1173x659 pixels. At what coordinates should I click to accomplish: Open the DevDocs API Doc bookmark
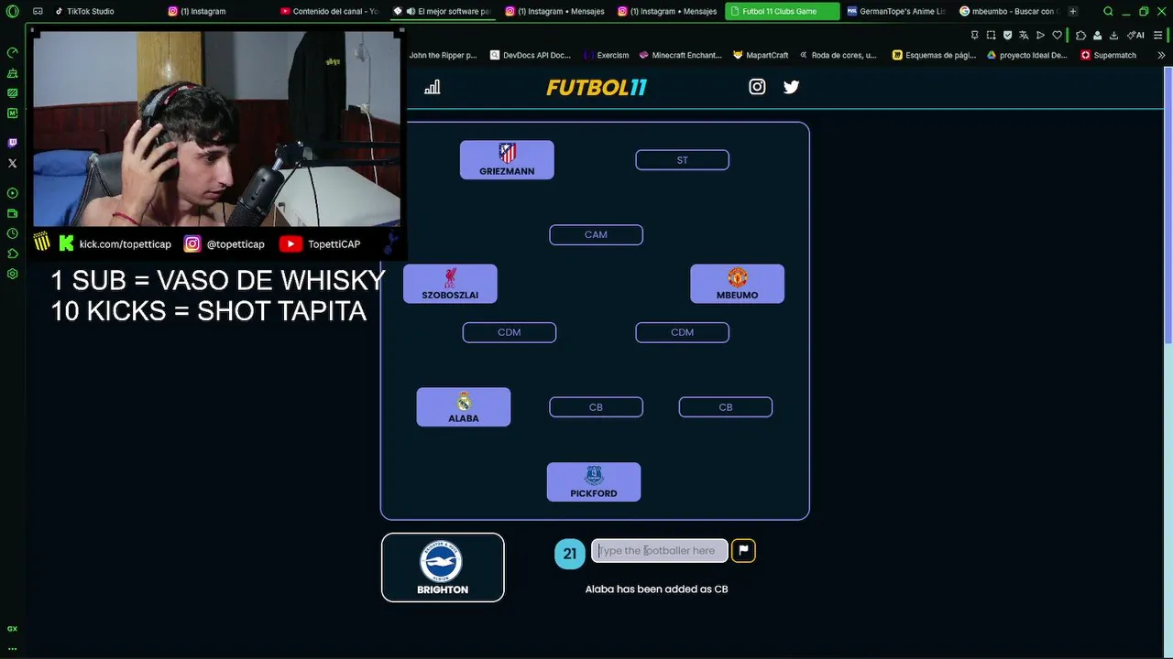coord(530,55)
